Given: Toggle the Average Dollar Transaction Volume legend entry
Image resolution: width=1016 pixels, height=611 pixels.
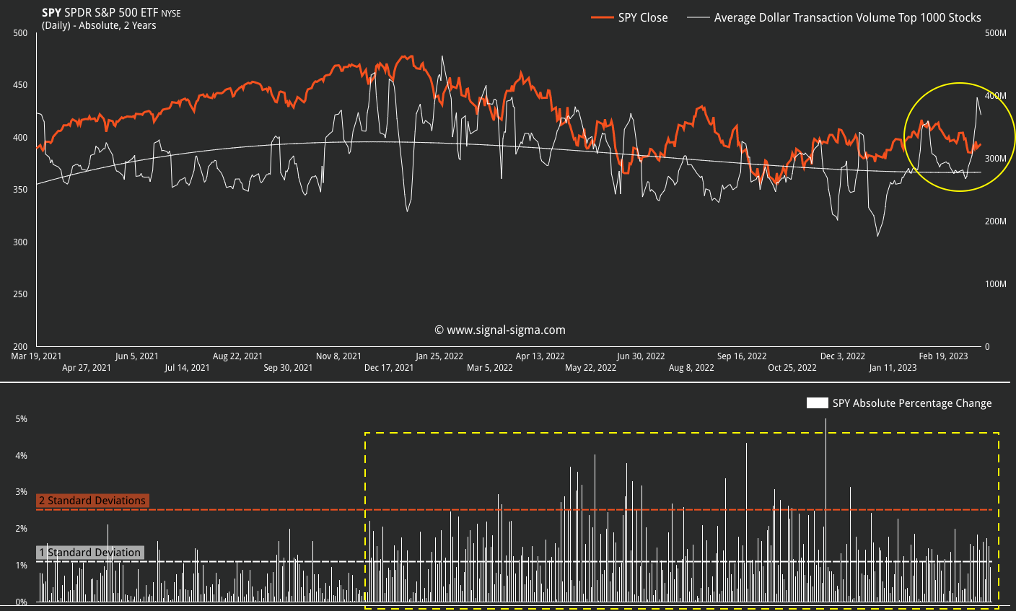Looking at the screenshot, I should (834, 17).
